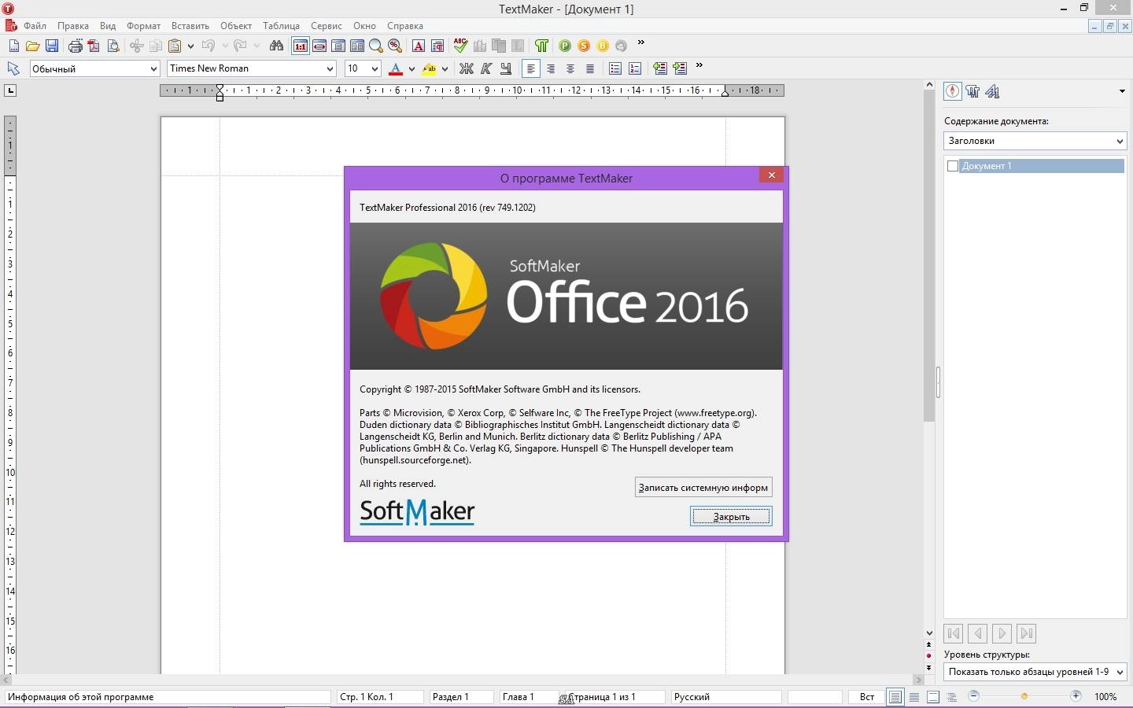The height and width of the screenshot is (708, 1133).
Task: Go to the first heading in sidebar
Action: click(x=954, y=633)
